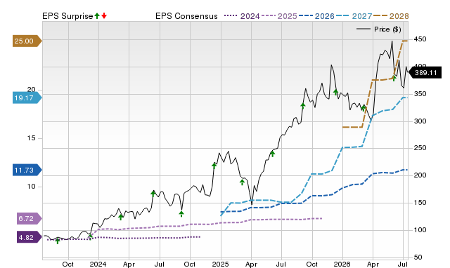Click the red down arrow in the EPS Surprise legend
Viewport: 450px width, 268px height.
click(104, 15)
